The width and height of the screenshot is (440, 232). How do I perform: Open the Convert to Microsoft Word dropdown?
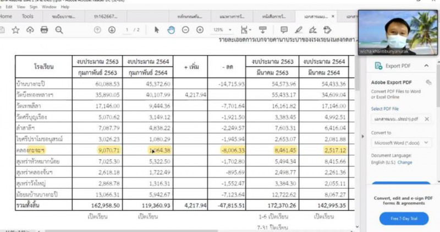coord(401,143)
